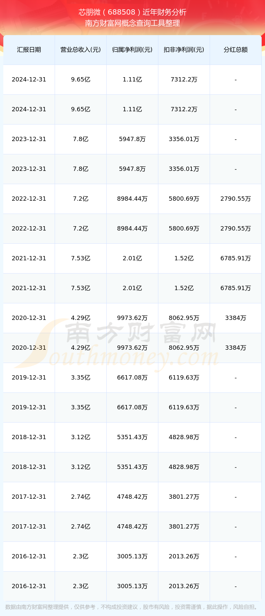265x616 pixels.
Task: Click the first 2790.55万 dividend cell
Action: tap(236, 199)
